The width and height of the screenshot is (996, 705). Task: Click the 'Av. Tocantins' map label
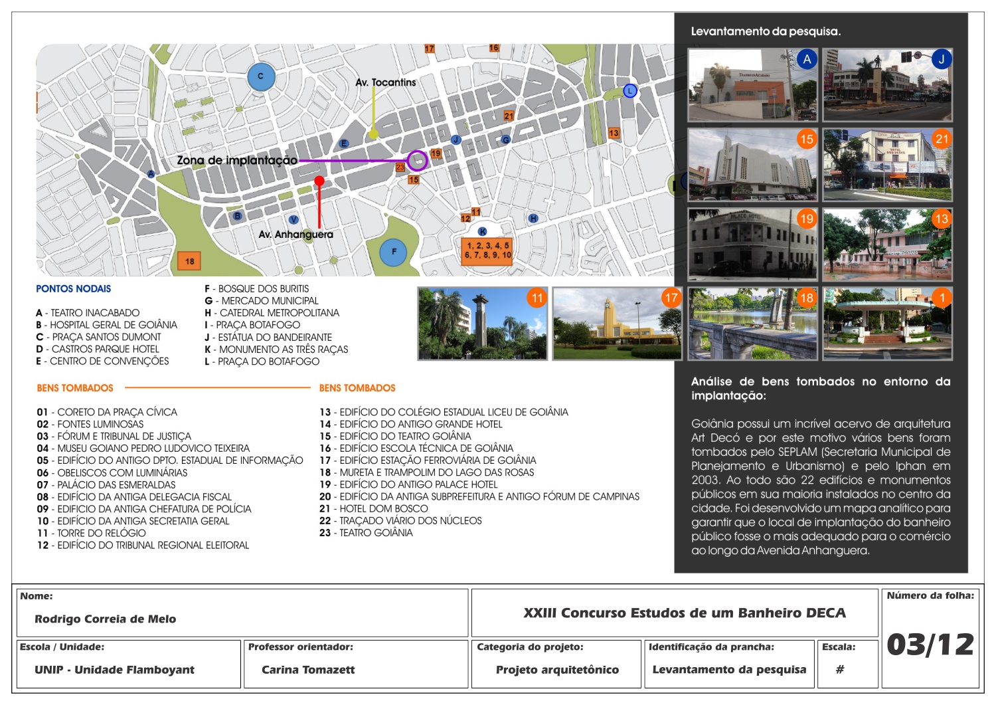(386, 82)
